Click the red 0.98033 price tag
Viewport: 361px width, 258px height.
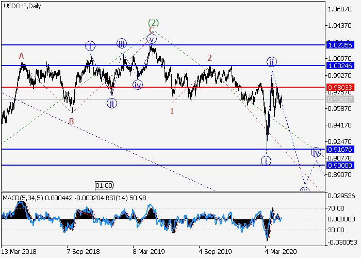click(340, 87)
